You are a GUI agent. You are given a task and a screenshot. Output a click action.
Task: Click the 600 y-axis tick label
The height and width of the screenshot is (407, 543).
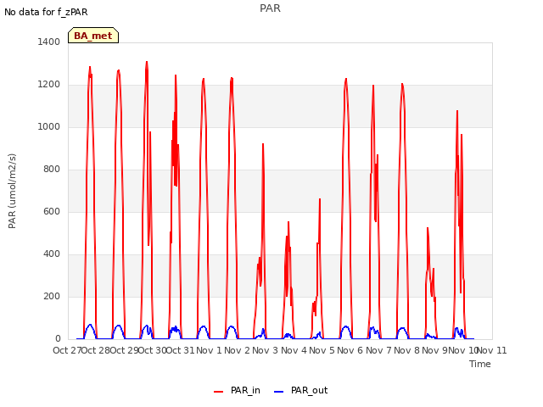pyautogui.click(x=52, y=211)
